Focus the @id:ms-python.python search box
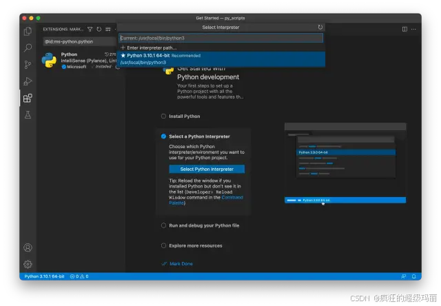Viewport: 441px width, 306px height. [x=79, y=41]
